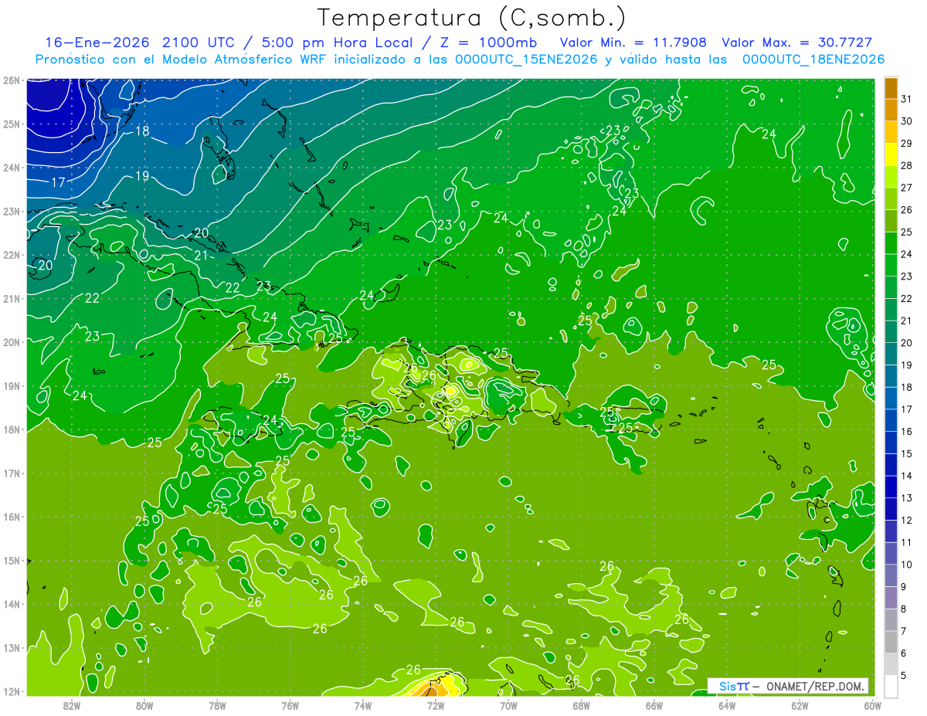Click the '74W' longitude axis label

363,705
